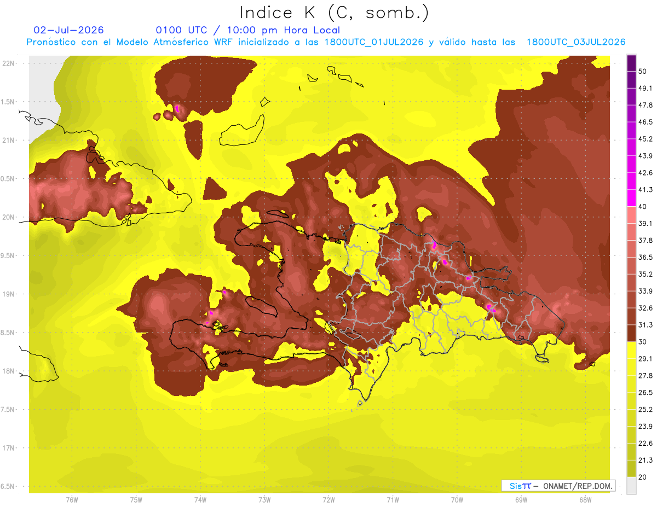Click the color scale value '21.3'
The image size is (657, 507).
pyautogui.click(x=646, y=460)
